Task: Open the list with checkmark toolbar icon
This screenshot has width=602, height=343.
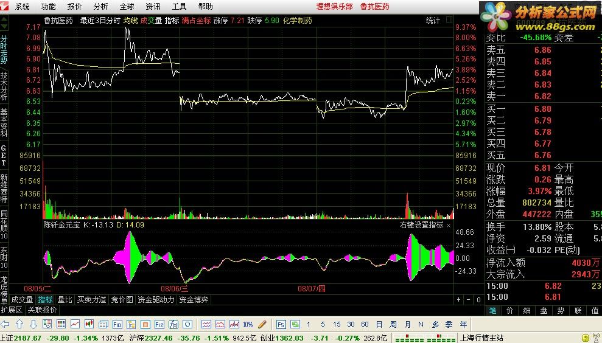Action: tap(47, 324)
